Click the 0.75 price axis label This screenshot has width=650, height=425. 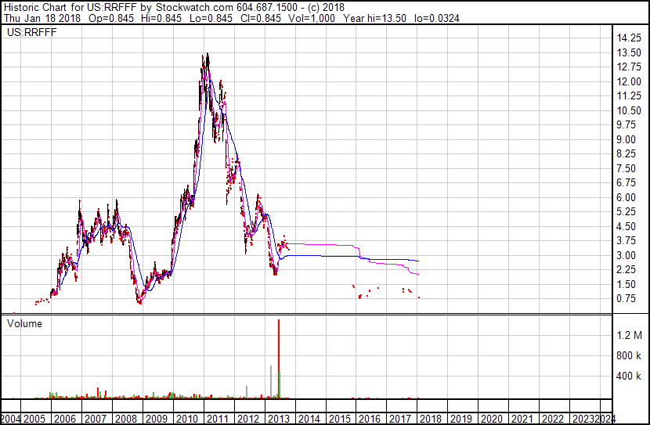point(626,299)
